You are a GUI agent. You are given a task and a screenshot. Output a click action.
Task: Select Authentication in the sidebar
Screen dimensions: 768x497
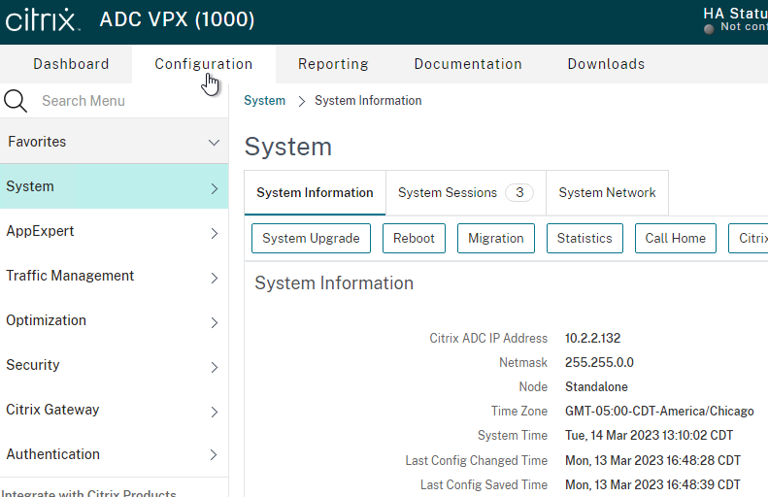pos(115,454)
